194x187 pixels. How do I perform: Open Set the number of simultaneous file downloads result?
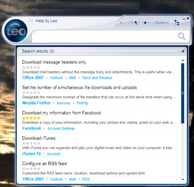click(80, 87)
